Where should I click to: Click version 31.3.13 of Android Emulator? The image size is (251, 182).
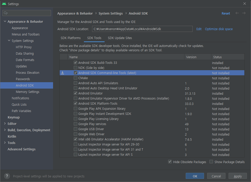point(190,94)
